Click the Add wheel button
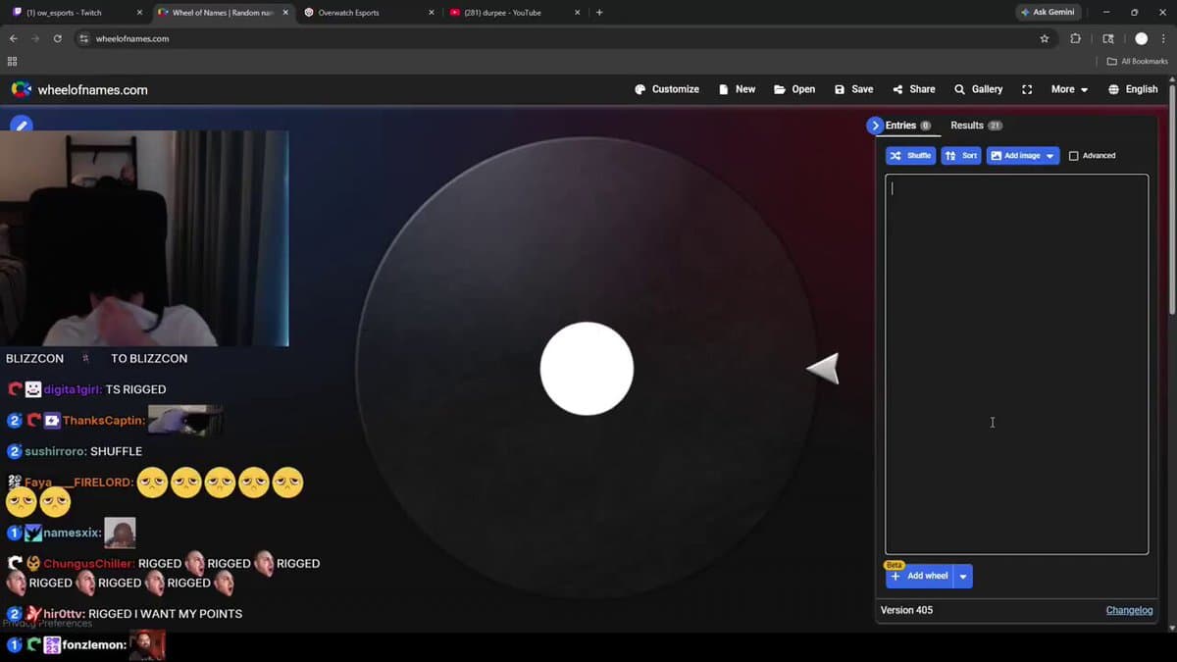 [x=920, y=577]
